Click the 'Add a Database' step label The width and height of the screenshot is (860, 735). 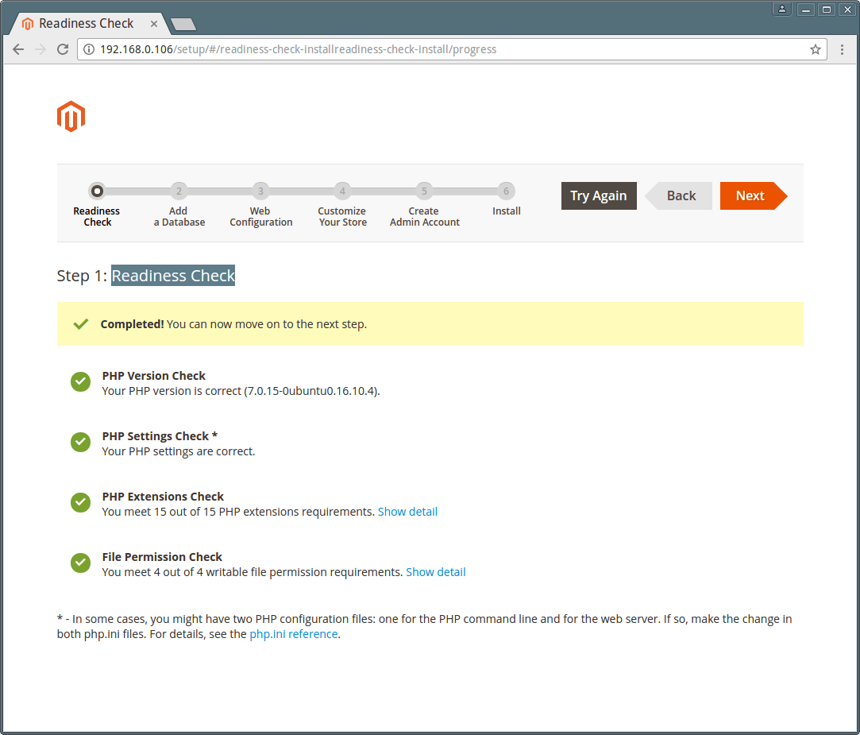pyautogui.click(x=179, y=216)
